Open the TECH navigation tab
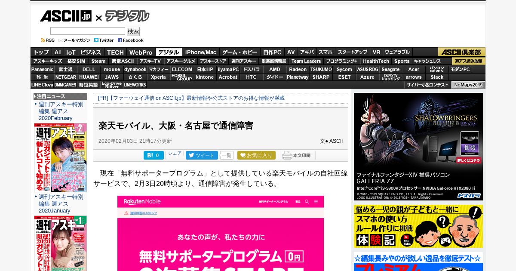Viewport: 516px width, 271px height. [x=115, y=52]
